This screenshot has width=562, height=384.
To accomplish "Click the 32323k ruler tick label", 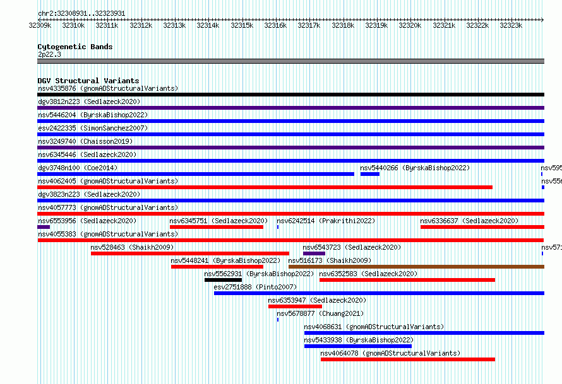I will [x=511, y=25].
